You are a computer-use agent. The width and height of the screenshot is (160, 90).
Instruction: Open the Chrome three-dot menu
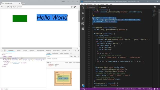coord(78,7)
